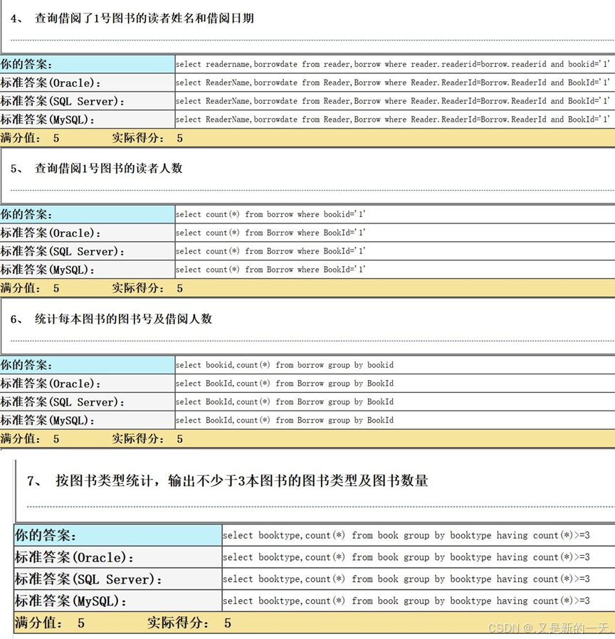Click the Oracle standard answer query for question 6
This screenshot has height=639, width=615.
285,384
